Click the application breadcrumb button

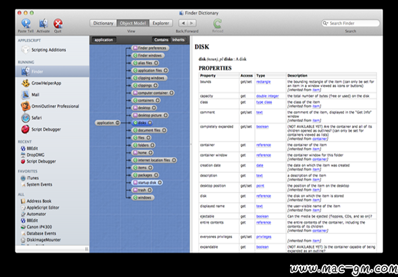pos(104,40)
